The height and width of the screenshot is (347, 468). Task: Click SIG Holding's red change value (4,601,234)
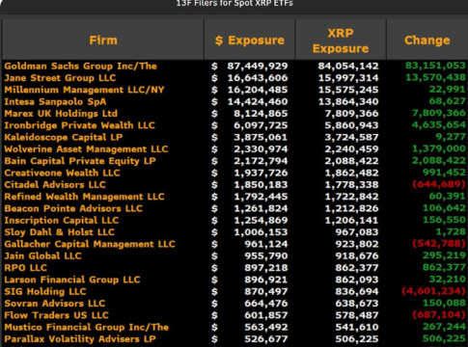[x=433, y=291]
